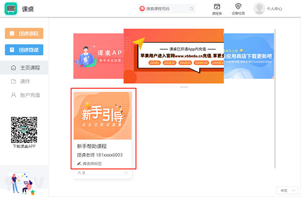Click the user avatar icon
This screenshot has width=301, height=197.
[x=259, y=9]
